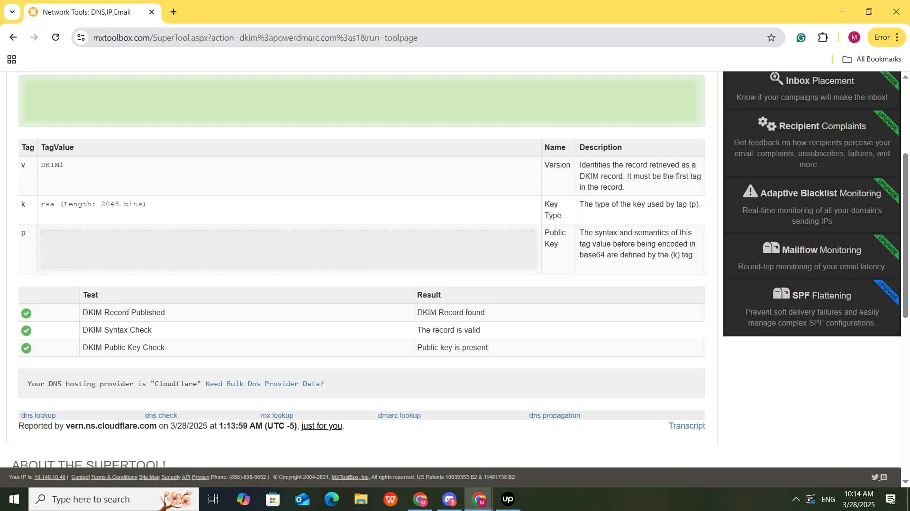The height and width of the screenshot is (511, 910).
Task: Click the page vertical scrollbar thumb
Action: click(905, 235)
